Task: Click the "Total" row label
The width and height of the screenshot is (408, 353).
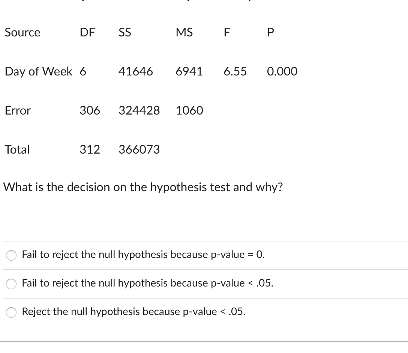Action: pyautogui.click(x=17, y=149)
